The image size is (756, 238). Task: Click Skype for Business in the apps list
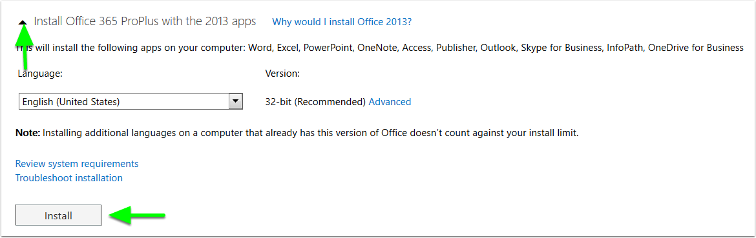pyautogui.click(x=562, y=48)
